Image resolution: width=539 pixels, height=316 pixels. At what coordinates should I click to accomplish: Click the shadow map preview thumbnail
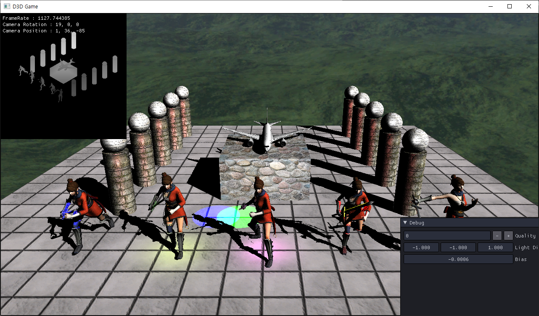click(63, 76)
